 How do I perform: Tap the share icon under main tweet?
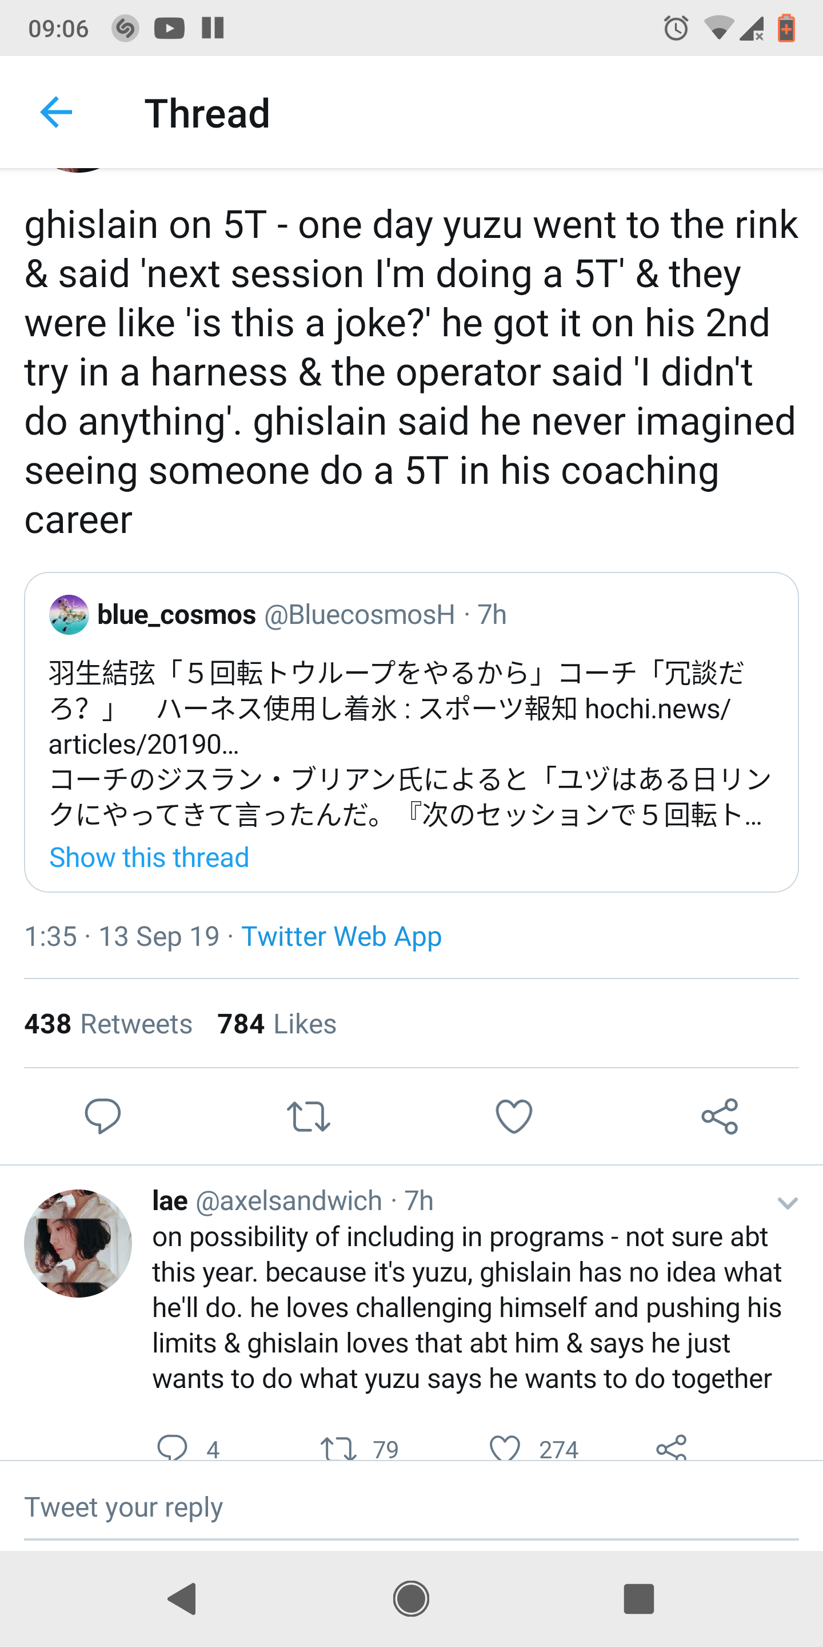click(720, 1116)
